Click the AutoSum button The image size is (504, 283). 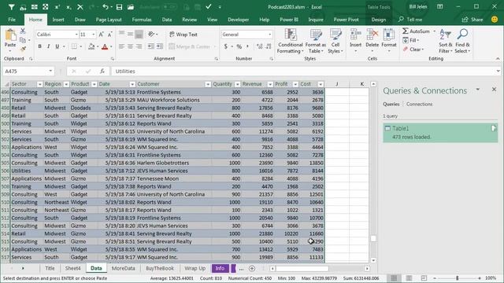417,31
